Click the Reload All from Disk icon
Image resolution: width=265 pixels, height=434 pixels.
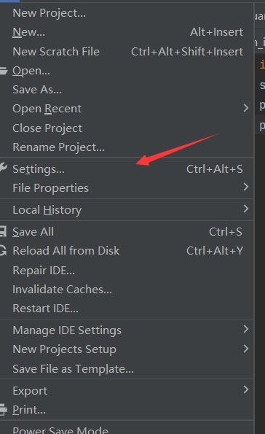[3, 250]
